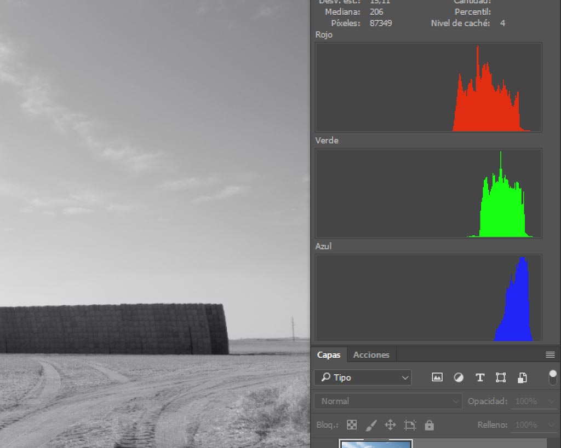
Task: Filter layers by type layers icon
Action: click(x=480, y=377)
